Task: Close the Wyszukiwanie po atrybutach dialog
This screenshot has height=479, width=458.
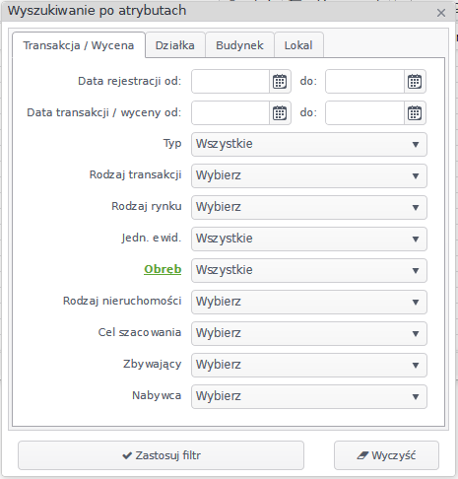Action: pyautogui.click(x=441, y=13)
